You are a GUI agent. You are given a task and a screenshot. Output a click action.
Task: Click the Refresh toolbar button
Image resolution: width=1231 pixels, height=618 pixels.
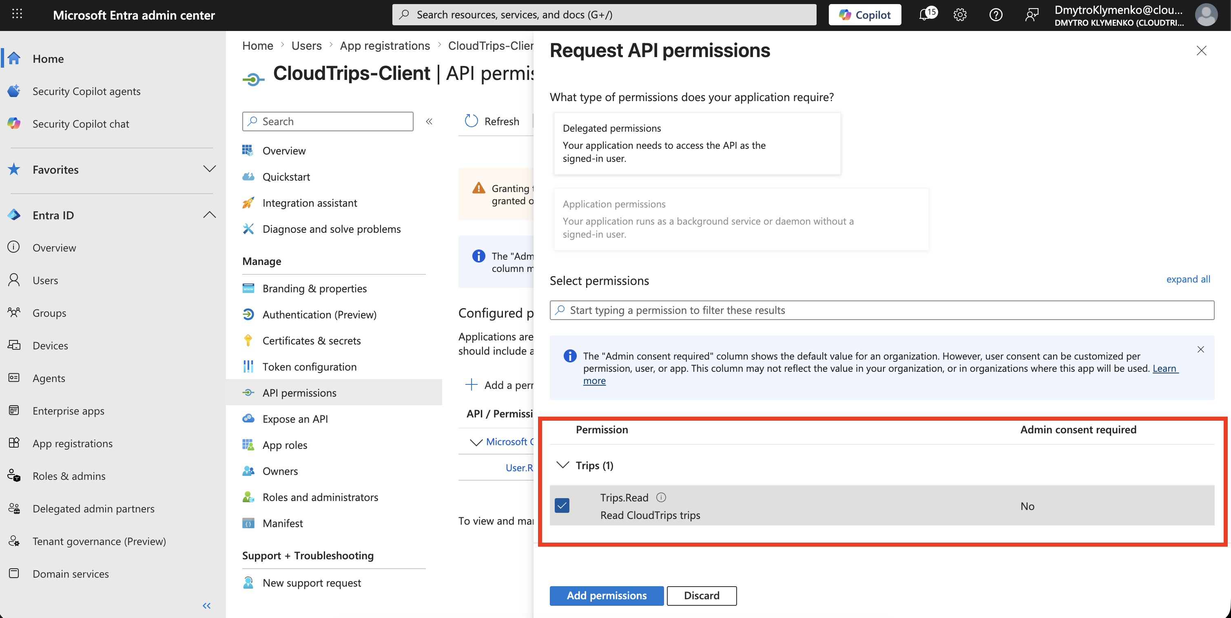click(x=492, y=121)
